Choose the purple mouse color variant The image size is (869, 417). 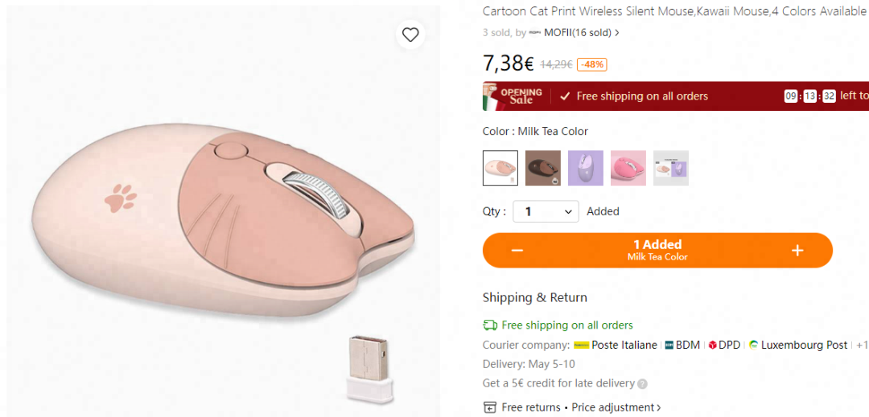pos(586,168)
